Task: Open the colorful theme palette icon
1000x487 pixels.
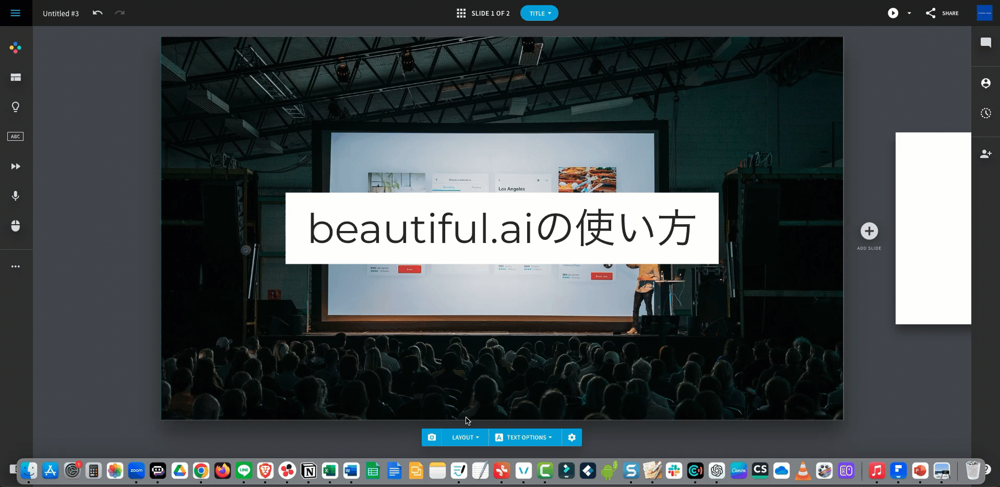Action: [16, 48]
